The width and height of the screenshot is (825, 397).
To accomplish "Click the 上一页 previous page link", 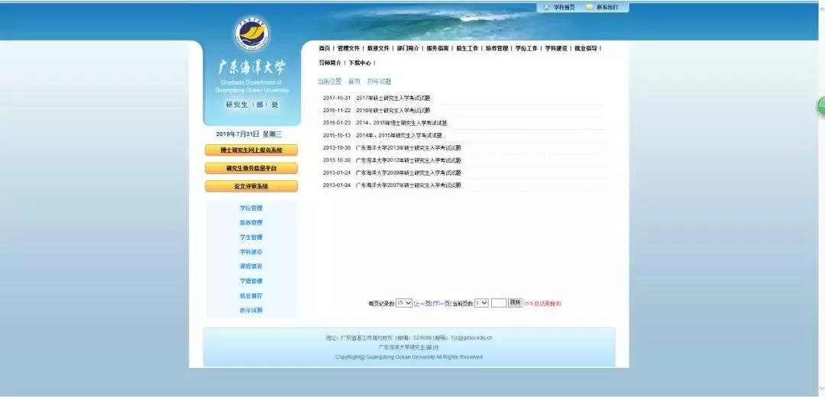I will pos(422,303).
